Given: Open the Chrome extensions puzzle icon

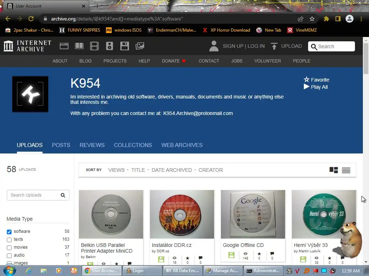Looking at the screenshot, I should pyautogui.click(x=326, y=19).
